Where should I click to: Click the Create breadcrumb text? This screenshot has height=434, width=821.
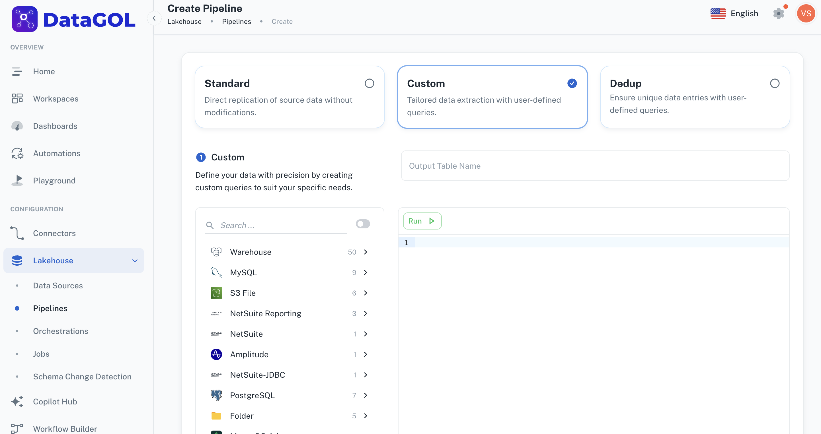pos(282,21)
